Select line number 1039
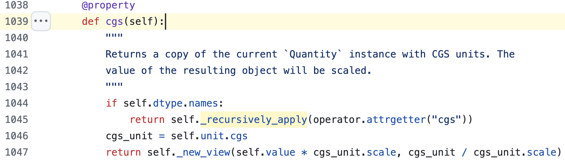The width and height of the screenshot is (565, 163). click(16, 21)
